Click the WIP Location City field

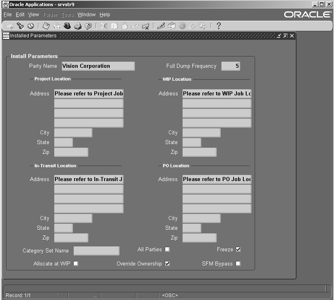pyautogui.click(x=202, y=133)
